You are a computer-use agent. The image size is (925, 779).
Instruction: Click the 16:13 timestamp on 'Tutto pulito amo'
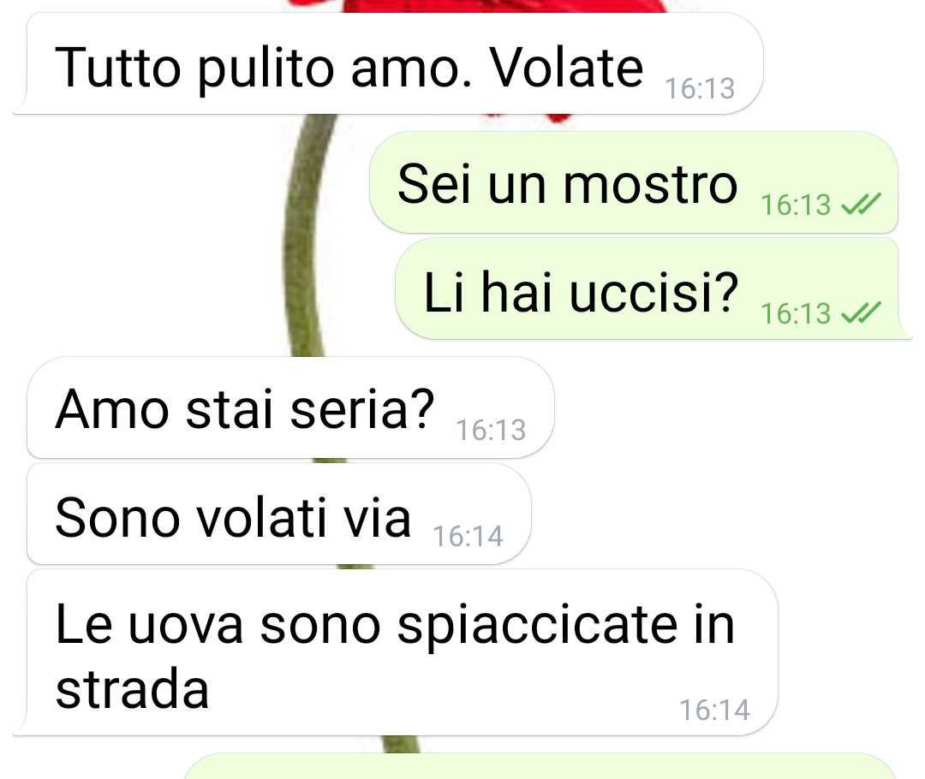coord(700,88)
